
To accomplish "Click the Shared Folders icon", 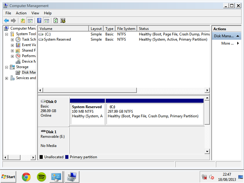I will tap(18, 50).
